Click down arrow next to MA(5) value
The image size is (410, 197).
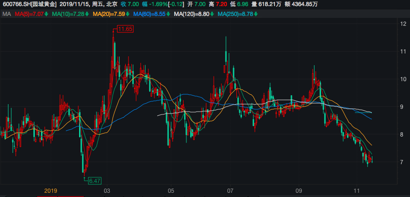click(47, 14)
